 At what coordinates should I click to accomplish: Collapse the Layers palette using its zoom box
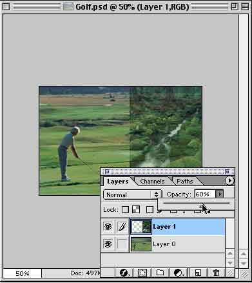[x=227, y=172]
